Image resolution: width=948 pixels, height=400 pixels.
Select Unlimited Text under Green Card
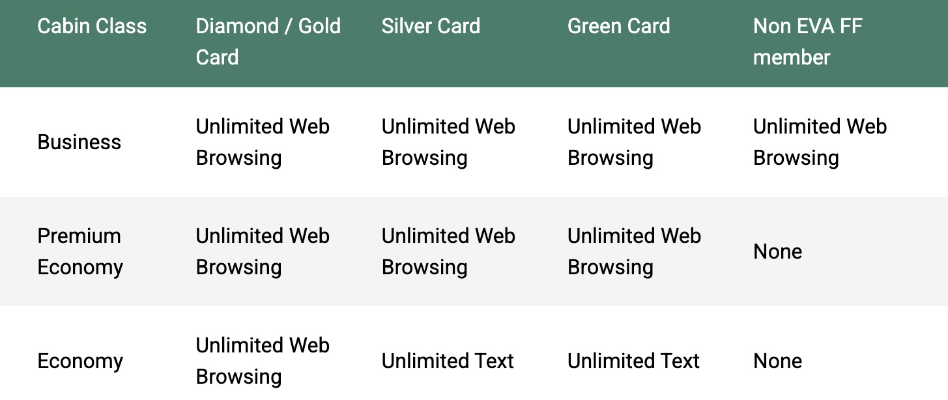coord(633,361)
